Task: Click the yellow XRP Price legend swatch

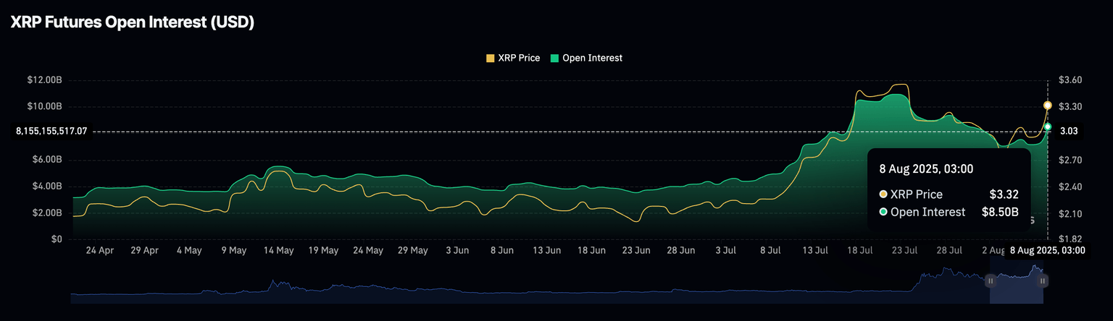Action: [x=491, y=58]
